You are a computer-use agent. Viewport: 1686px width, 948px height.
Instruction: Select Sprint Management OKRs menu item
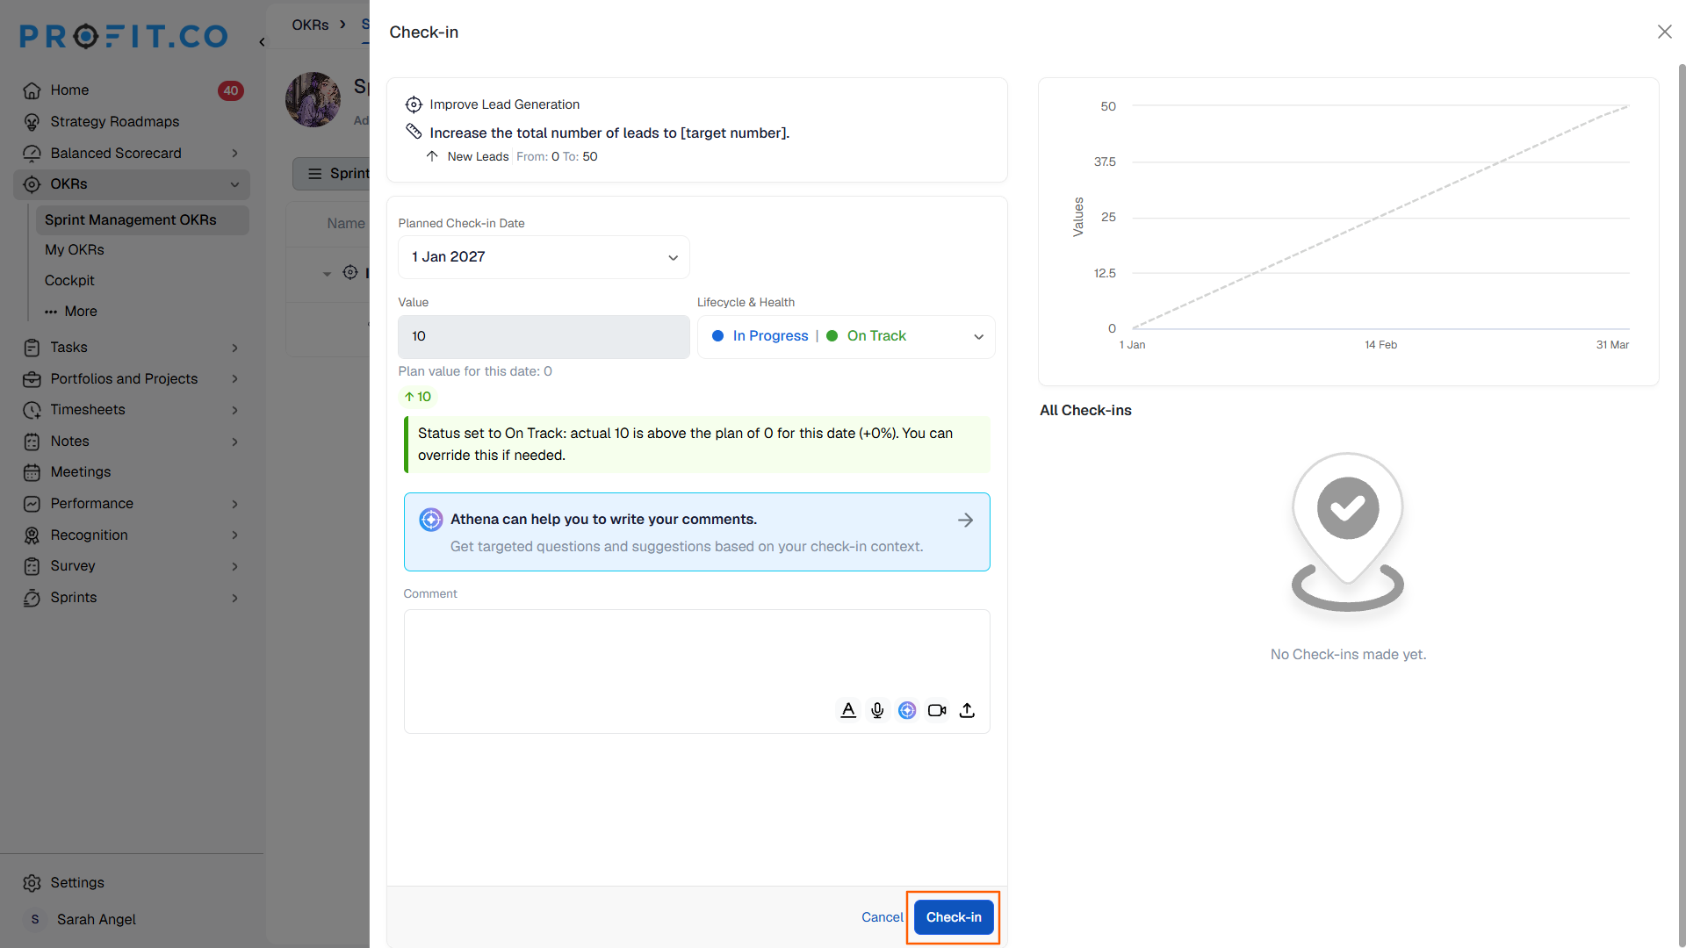tap(141, 219)
